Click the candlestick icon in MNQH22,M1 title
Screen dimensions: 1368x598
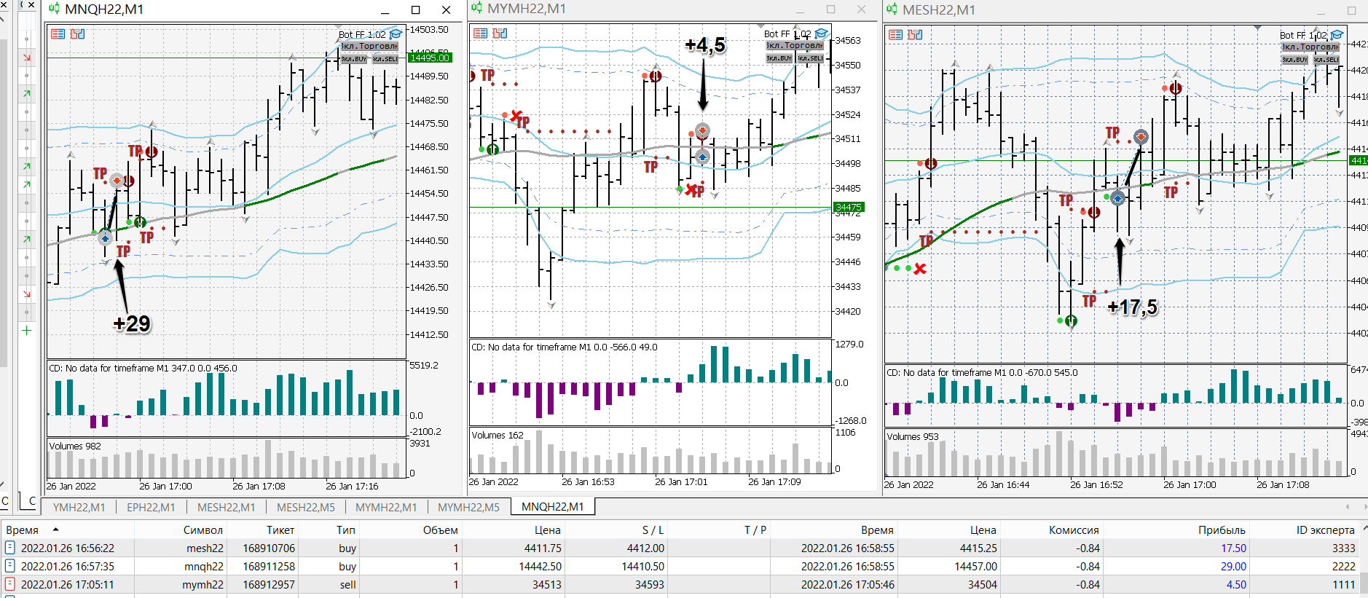54,9
